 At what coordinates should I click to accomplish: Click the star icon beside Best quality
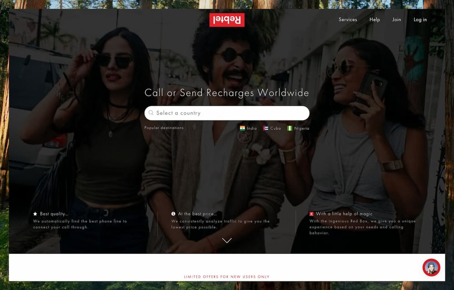35,213
